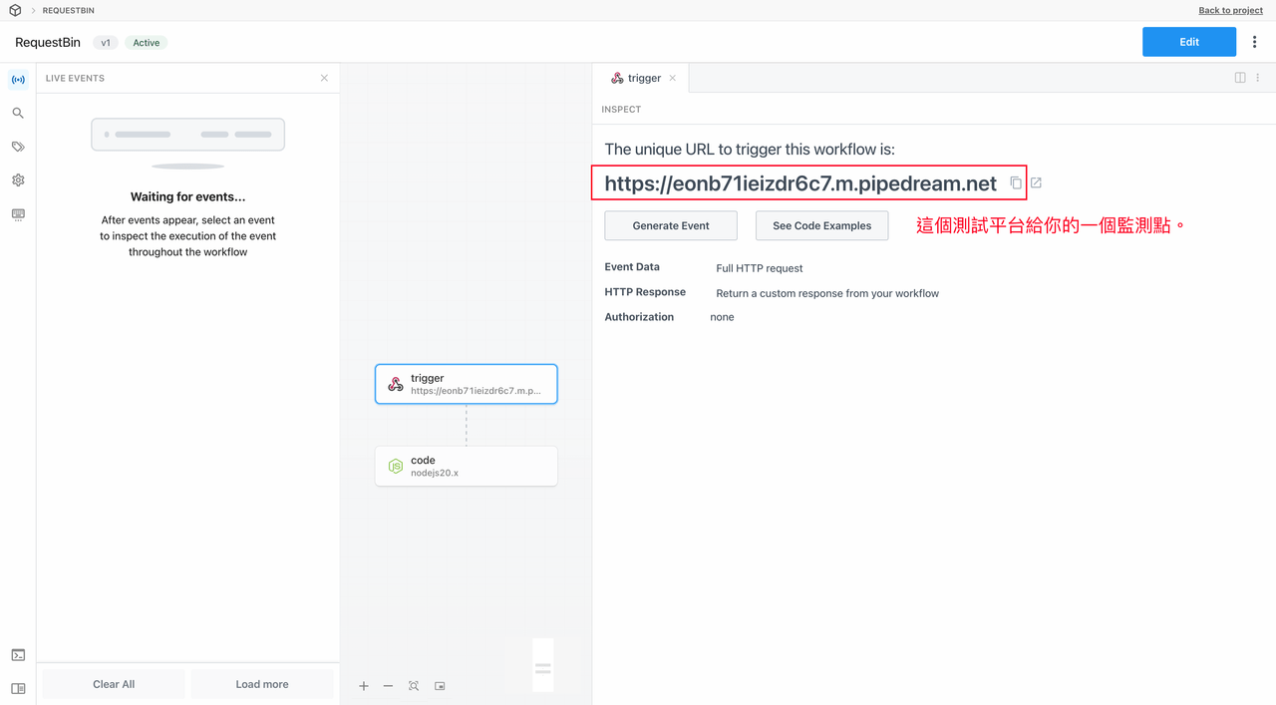Screen dimensions: 1276x705
Task: Open the REQUESTBIN breadcrumb
Action: (x=68, y=10)
